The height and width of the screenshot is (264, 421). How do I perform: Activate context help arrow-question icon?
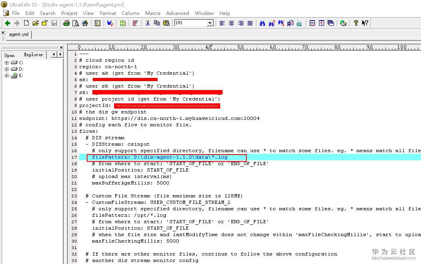pyautogui.click(x=365, y=23)
